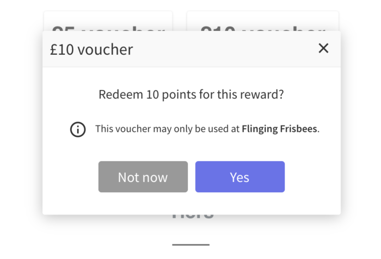Decline redemption with Not now button
Screen dimensions: 381x259
[x=143, y=177]
